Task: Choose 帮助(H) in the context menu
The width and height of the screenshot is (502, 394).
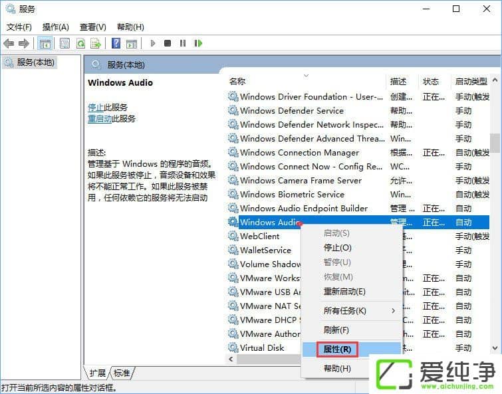Action: tap(337, 368)
